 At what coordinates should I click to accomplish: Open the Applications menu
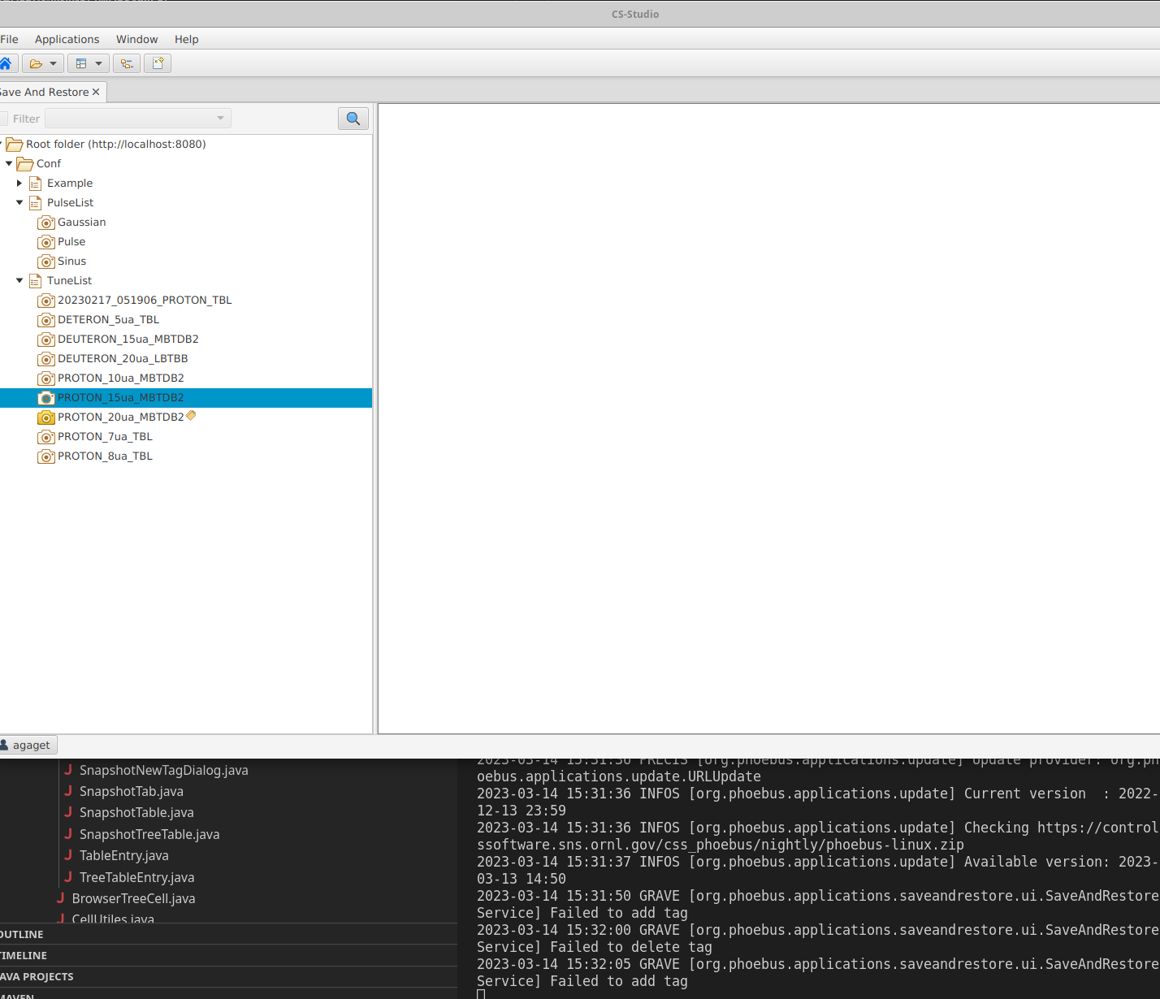(x=67, y=39)
